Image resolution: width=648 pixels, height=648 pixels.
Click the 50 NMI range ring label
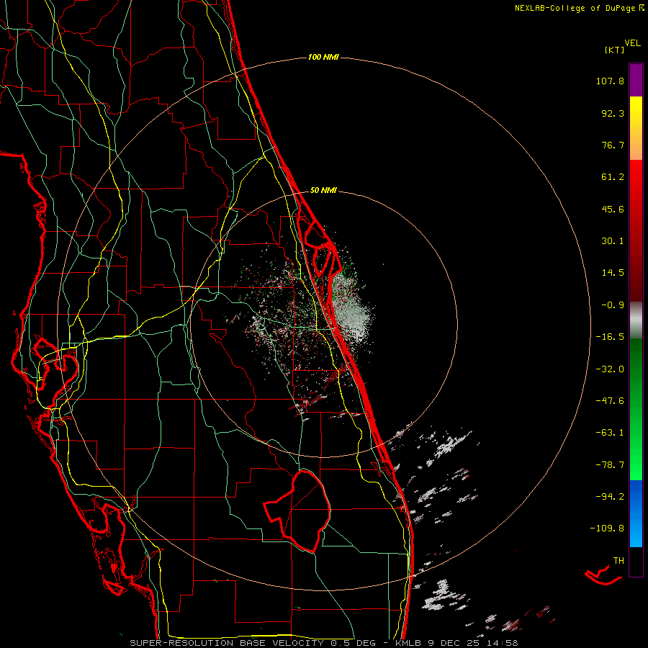[x=323, y=190]
